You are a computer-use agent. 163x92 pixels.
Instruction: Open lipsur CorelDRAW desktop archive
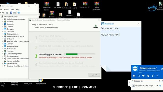pyautogui.click(x=97, y=6)
